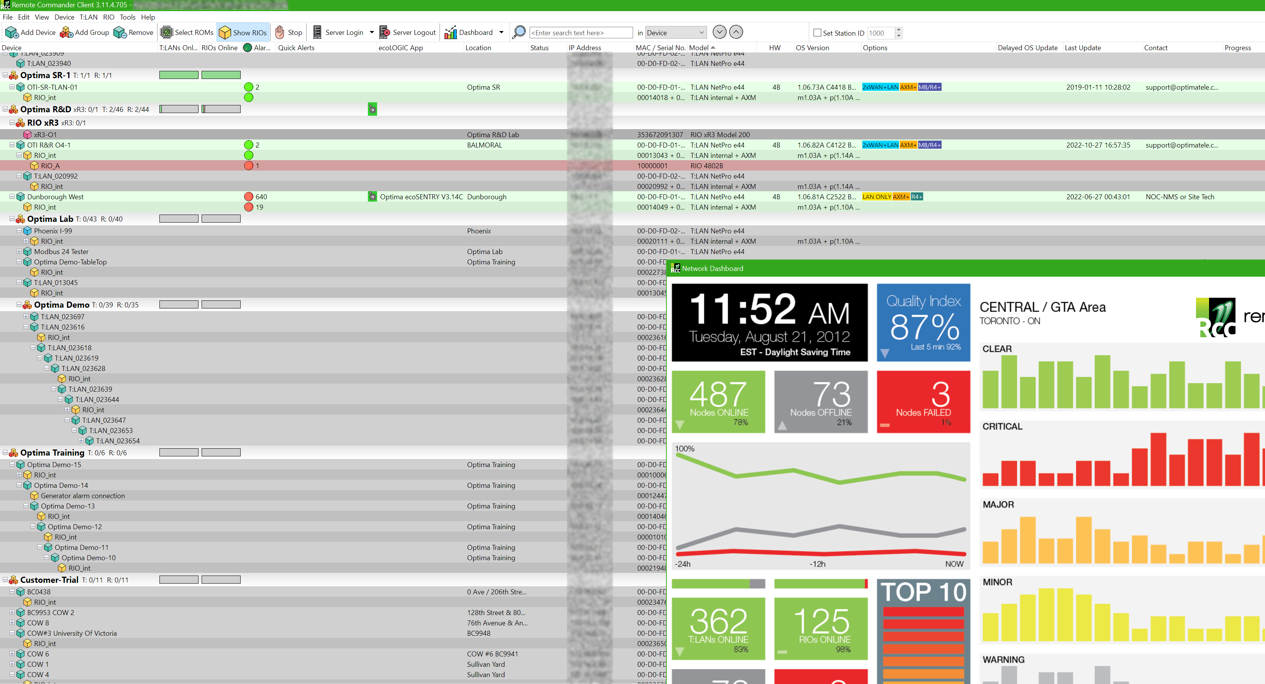Screen dimensions: 1265x684
Task: Sort by the OS Version column header
Action: tap(827, 48)
